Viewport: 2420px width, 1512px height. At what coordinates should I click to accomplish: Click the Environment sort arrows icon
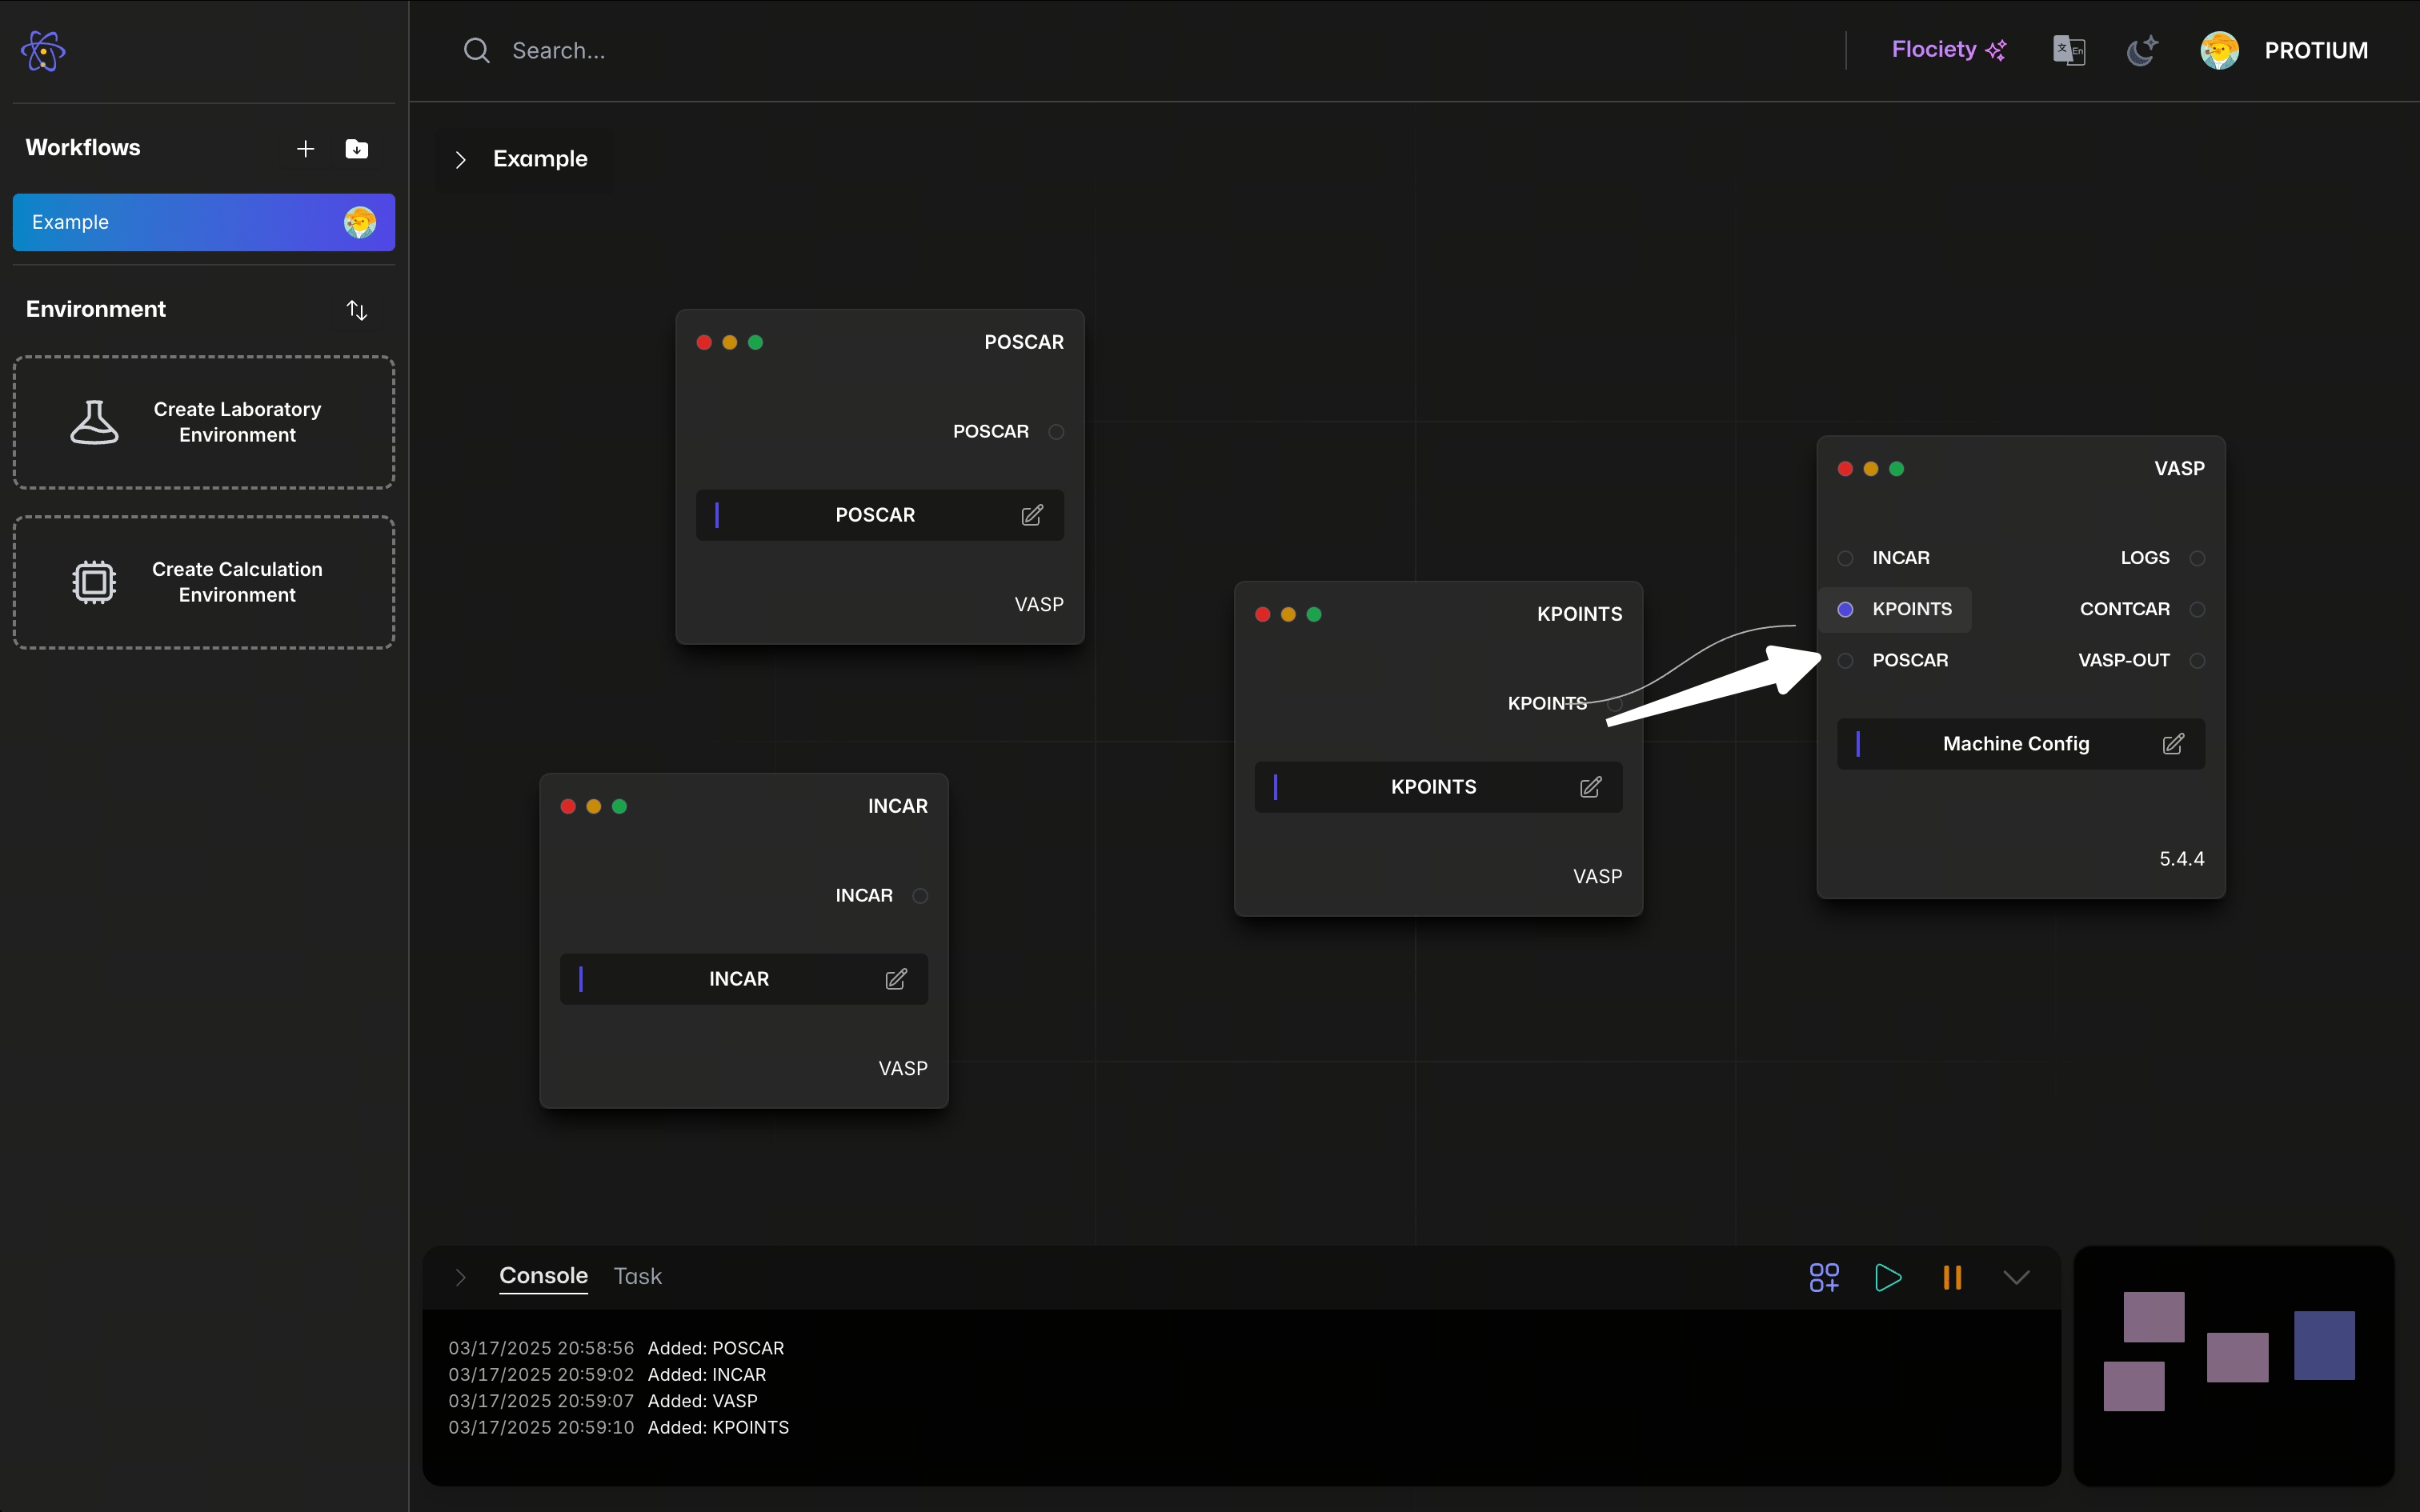(357, 310)
